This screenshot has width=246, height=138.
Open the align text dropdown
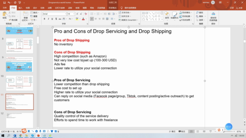125,16
